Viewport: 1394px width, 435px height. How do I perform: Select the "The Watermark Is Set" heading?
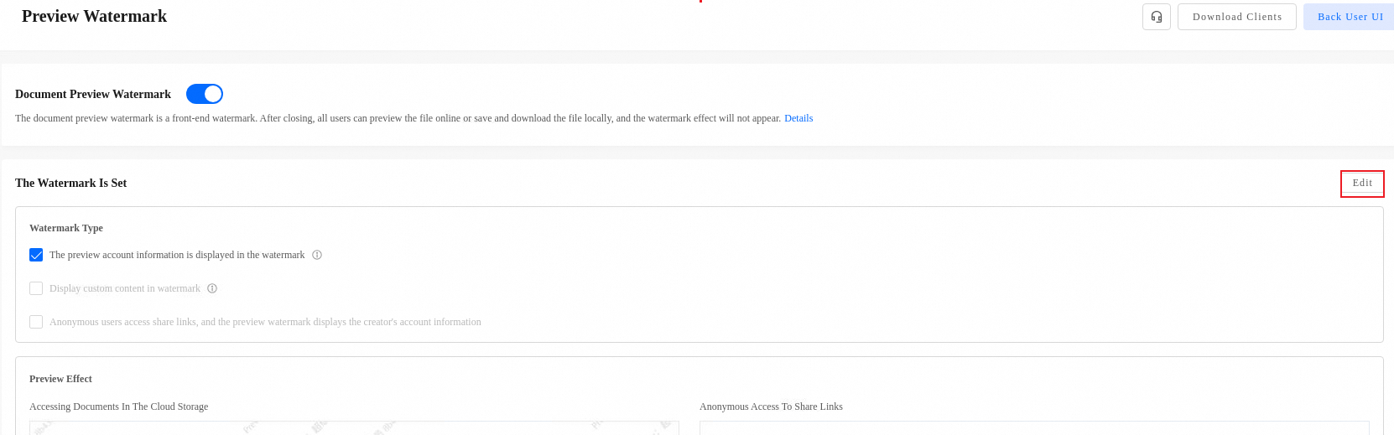point(71,183)
